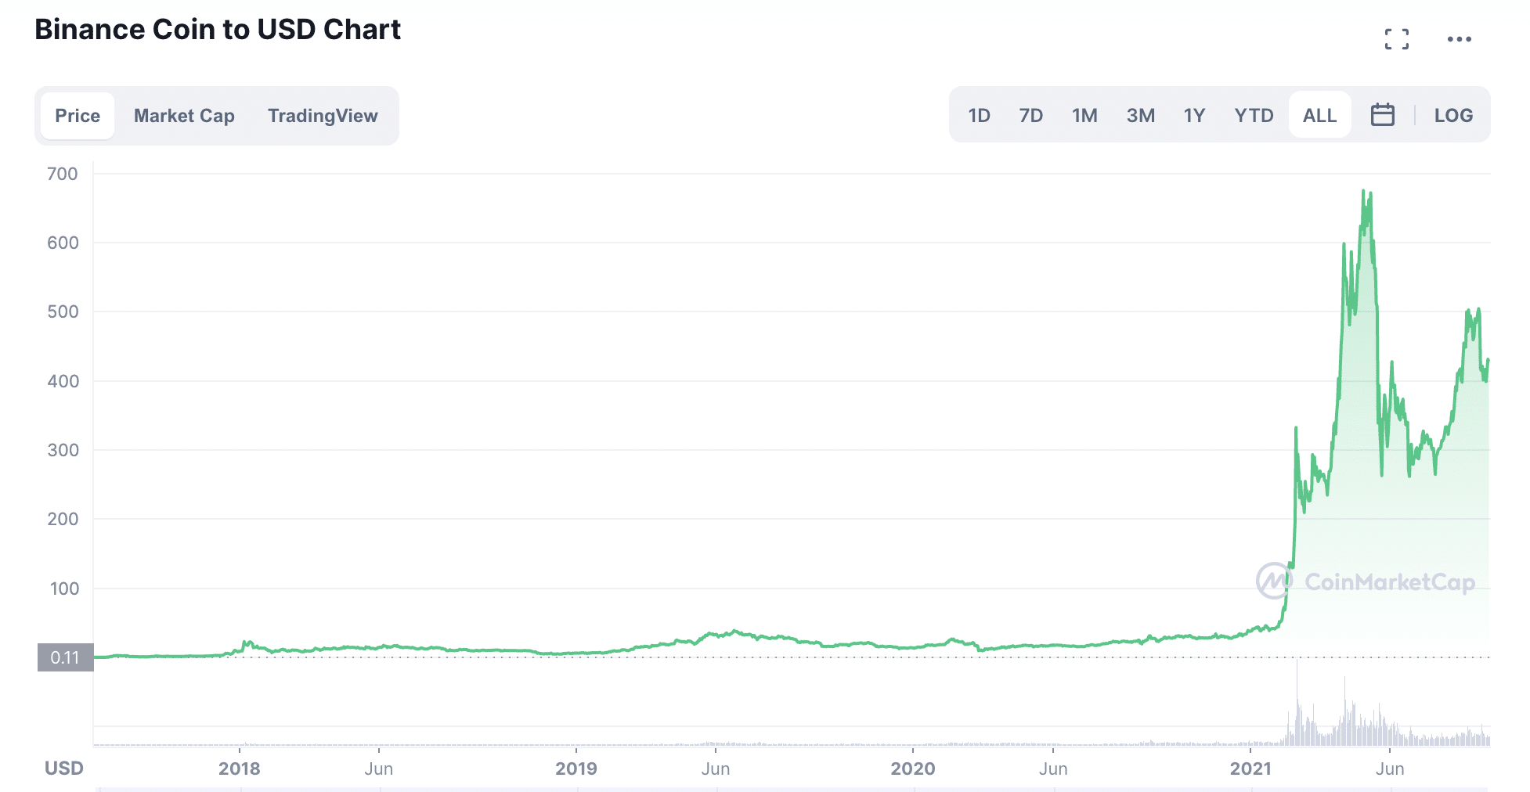Click the 200 value on price axis
Screen dimensions: 1530x792
[x=63, y=519]
